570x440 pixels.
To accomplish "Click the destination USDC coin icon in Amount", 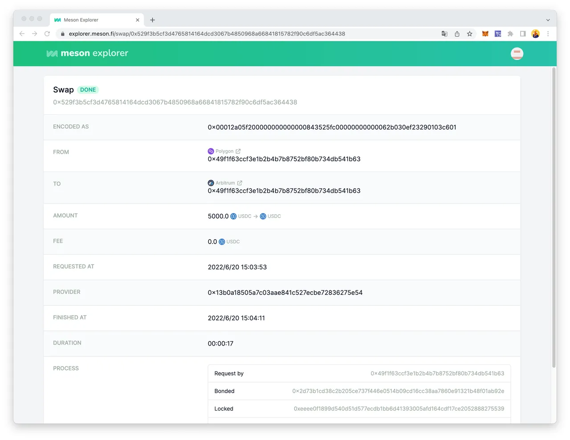I will 263,216.
